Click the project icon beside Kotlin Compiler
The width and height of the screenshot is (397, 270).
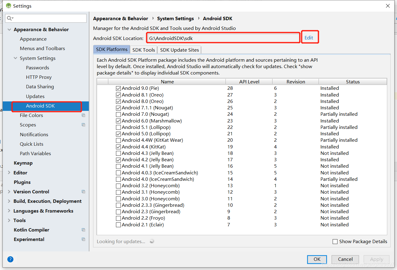click(x=83, y=230)
